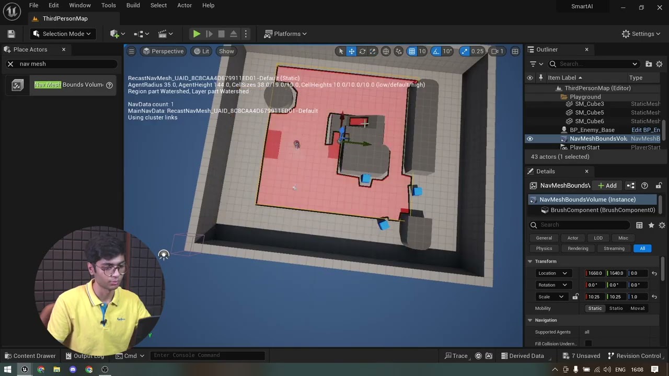Open the Perspective view mode dropdown
The image size is (669, 376).
(x=163, y=51)
